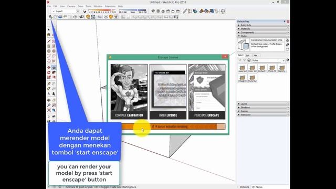The height and width of the screenshot is (189, 336).
Task: Open the Window menu
Action: click(x=98, y=6)
